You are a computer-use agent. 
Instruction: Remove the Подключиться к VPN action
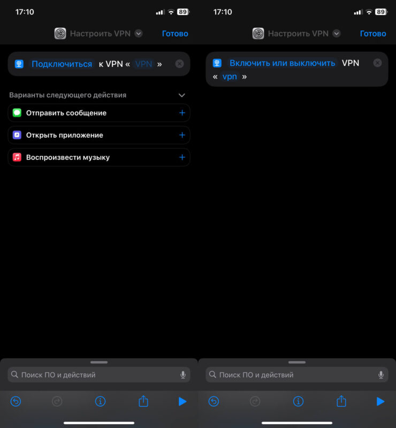tap(179, 64)
